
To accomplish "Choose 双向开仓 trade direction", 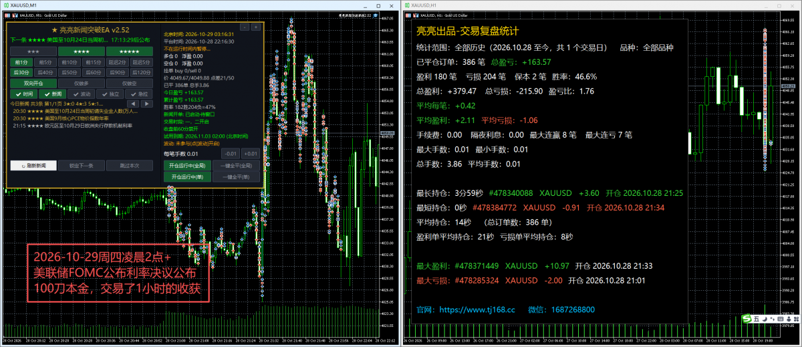I will [x=33, y=83].
